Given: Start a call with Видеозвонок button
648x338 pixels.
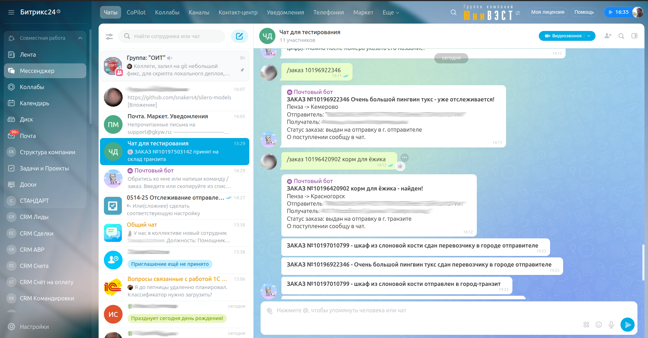Looking at the screenshot, I should (563, 36).
